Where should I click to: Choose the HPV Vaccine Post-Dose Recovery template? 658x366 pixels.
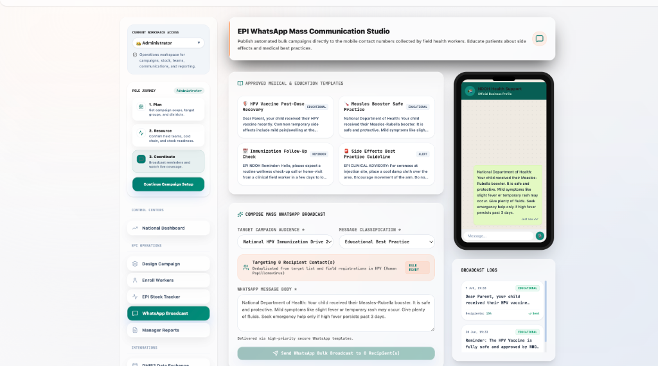coord(285,117)
